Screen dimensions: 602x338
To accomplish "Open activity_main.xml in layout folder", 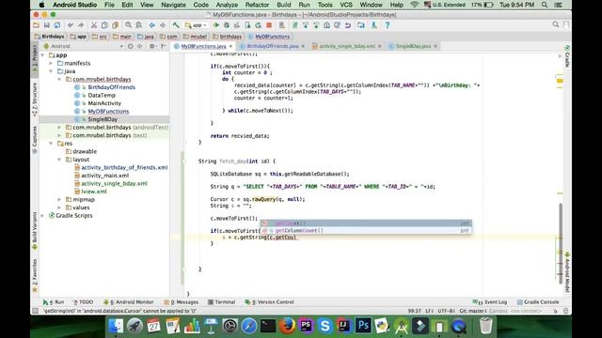I will click(104, 176).
